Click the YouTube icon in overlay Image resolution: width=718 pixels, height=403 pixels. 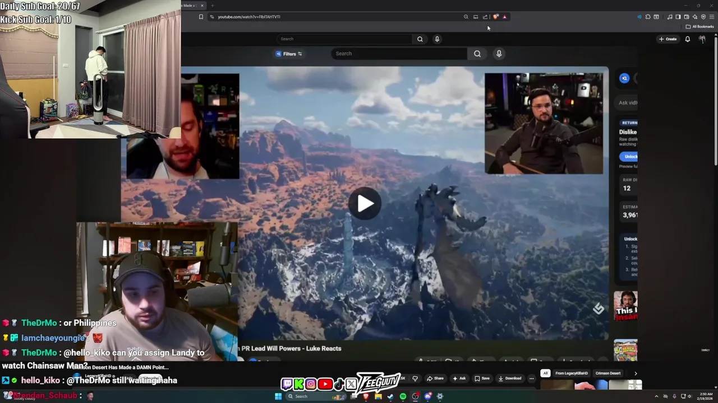coord(325,384)
